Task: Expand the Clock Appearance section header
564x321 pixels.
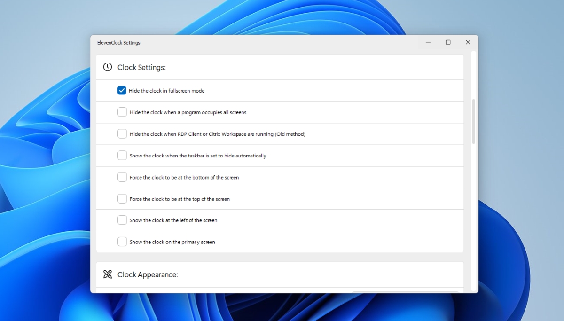Action: pos(280,274)
